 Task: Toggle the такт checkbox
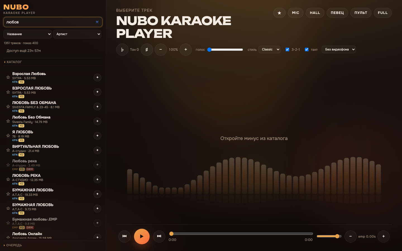click(307, 50)
